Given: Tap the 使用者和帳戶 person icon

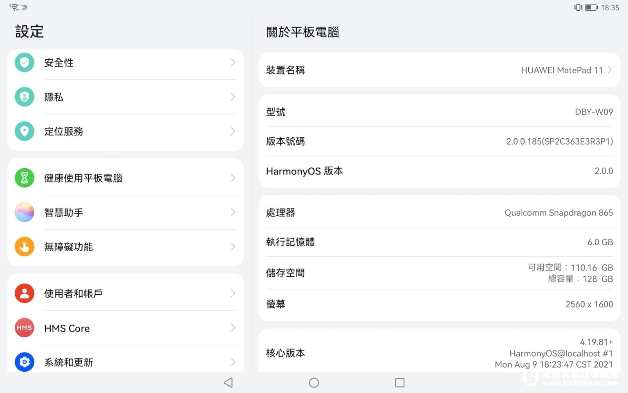Looking at the screenshot, I should 25,294.
